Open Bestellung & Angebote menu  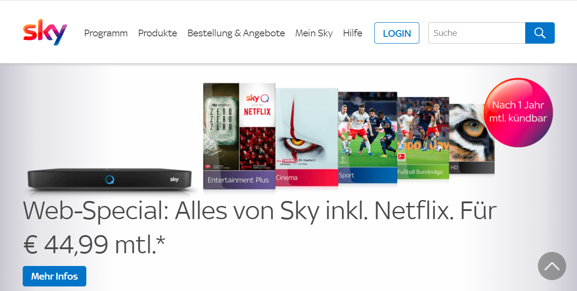[236, 33]
